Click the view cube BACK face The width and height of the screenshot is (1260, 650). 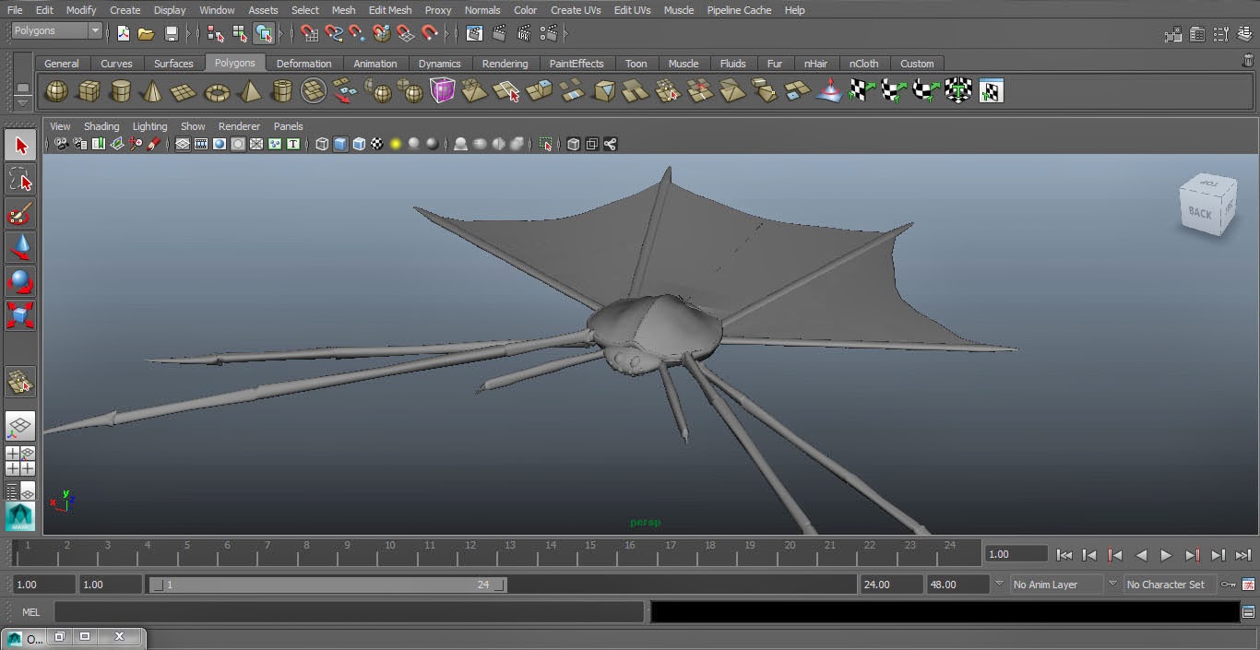click(x=1199, y=213)
